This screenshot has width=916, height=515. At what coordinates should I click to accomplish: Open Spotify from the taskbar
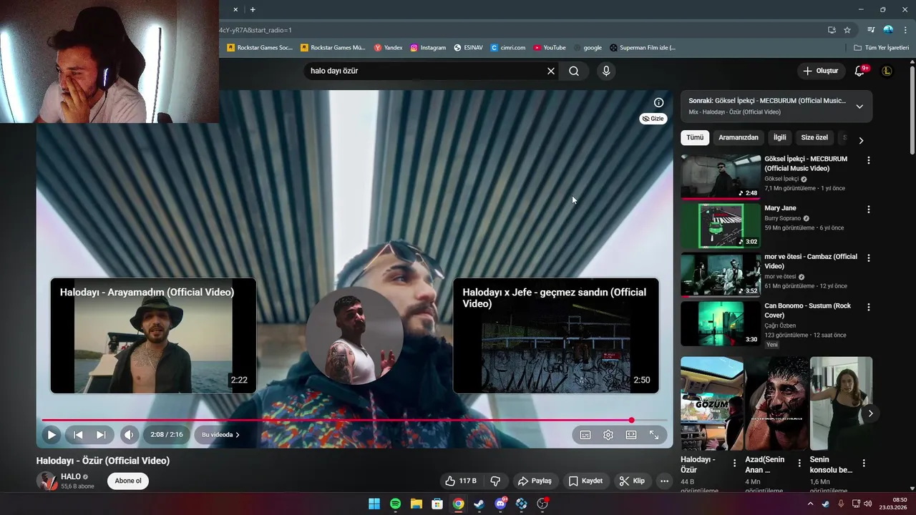[x=395, y=504]
